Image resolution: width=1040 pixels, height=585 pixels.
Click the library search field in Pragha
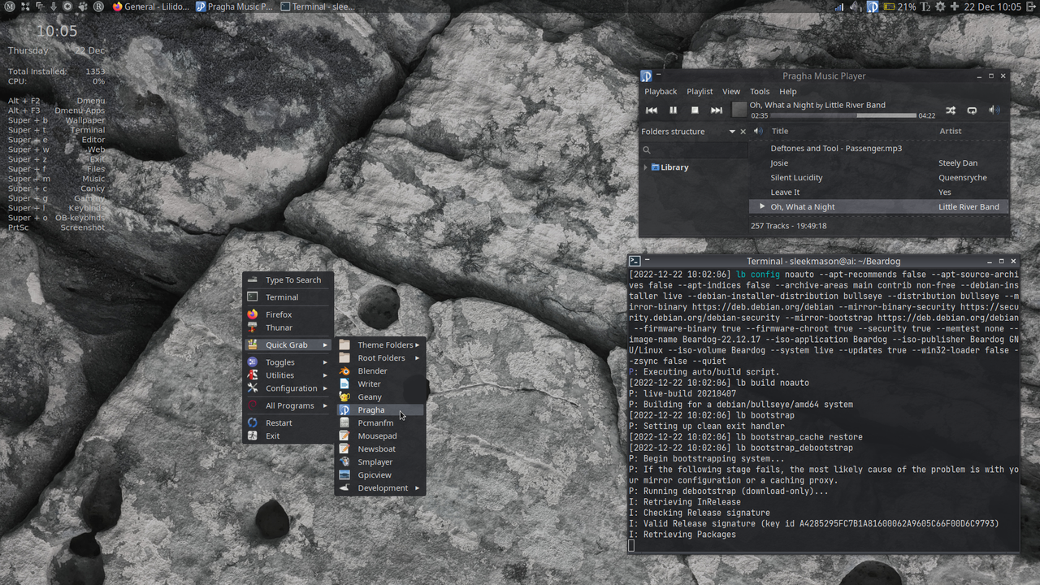(694, 149)
